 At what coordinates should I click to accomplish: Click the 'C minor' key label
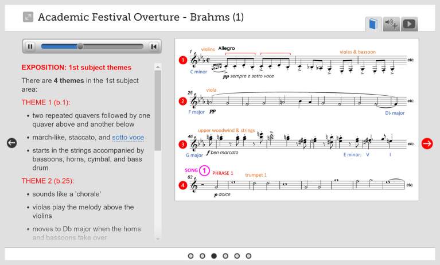click(x=198, y=72)
